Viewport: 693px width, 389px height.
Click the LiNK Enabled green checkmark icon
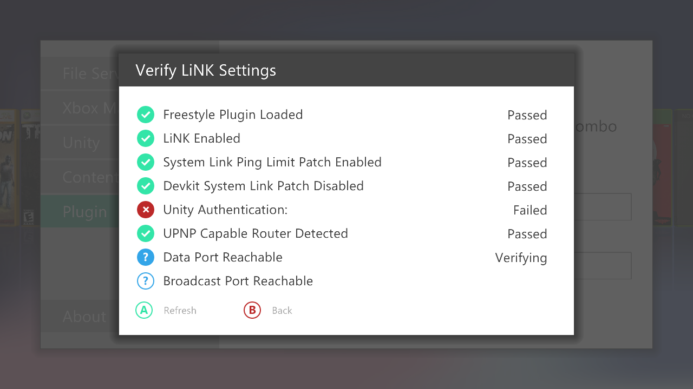pyautogui.click(x=145, y=138)
